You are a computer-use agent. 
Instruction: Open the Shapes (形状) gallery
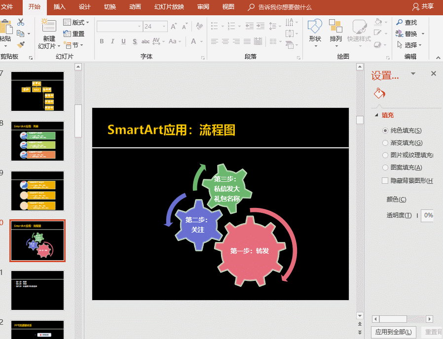tap(315, 33)
